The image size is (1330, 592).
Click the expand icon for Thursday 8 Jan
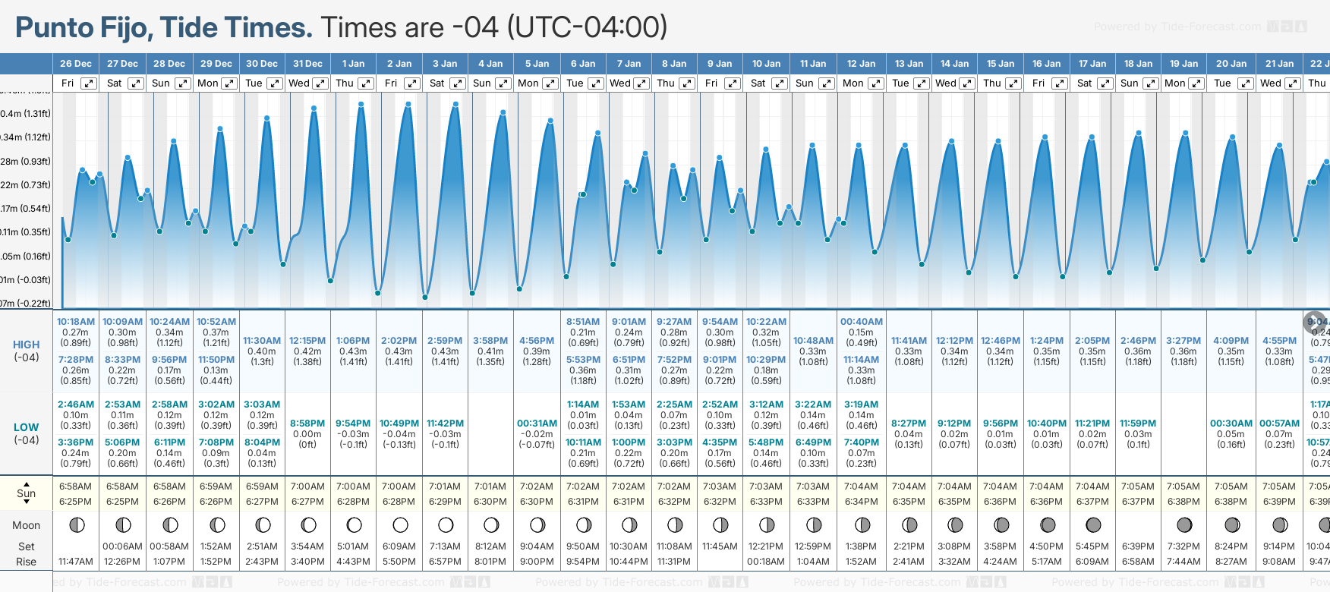(686, 83)
